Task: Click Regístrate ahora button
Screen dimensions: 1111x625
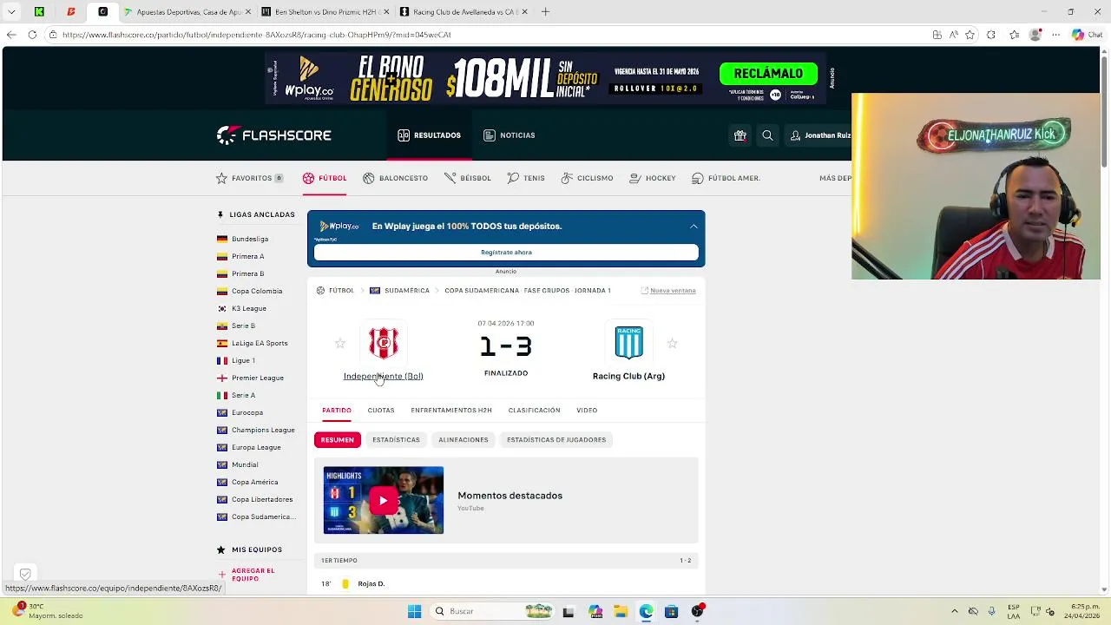Action: pyautogui.click(x=506, y=253)
